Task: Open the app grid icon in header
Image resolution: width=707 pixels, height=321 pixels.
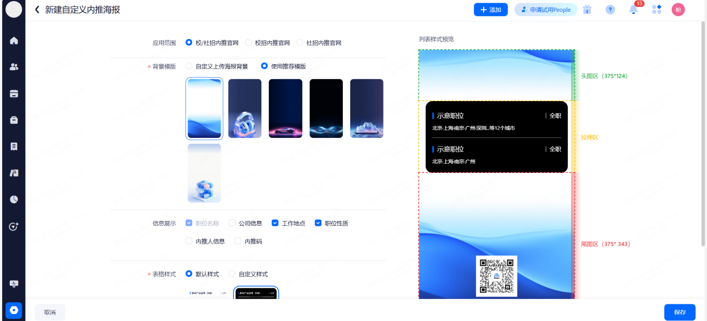Action: (x=657, y=10)
